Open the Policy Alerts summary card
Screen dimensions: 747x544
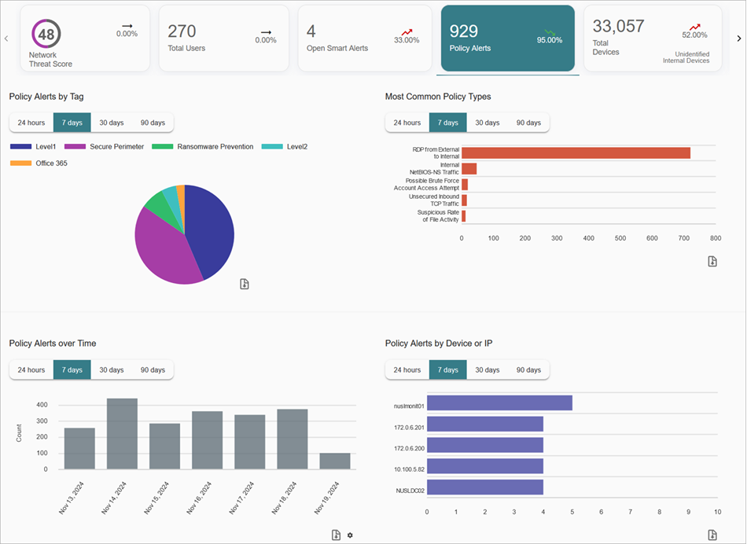pyautogui.click(x=507, y=39)
